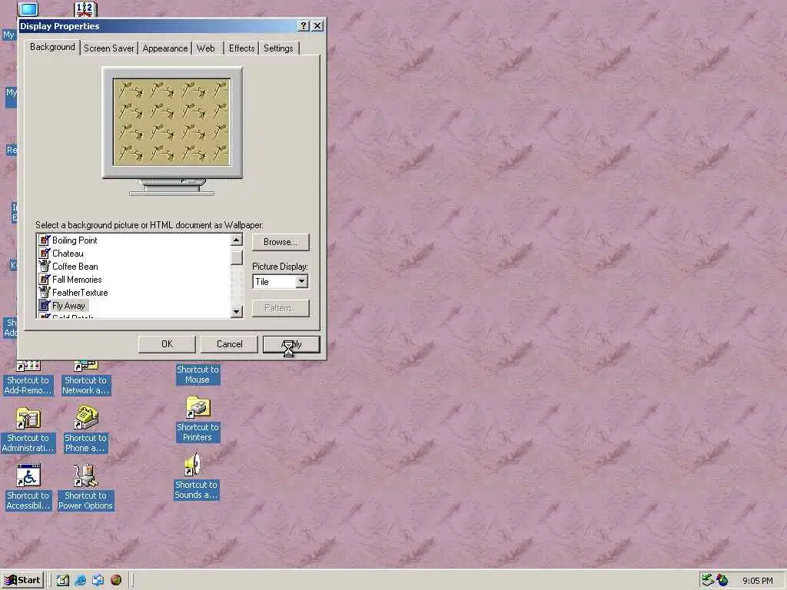Image resolution: width=787 pixels, height=590 pixels.
Task: Click the 9:05 PM taskbar clock
Action: tap(757, 581)
